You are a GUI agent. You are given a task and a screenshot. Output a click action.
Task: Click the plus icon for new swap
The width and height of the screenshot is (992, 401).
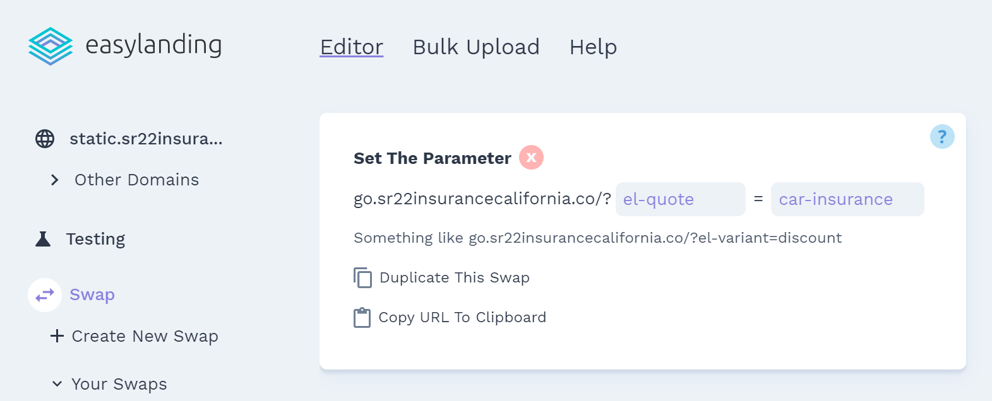tap(57, 336)
